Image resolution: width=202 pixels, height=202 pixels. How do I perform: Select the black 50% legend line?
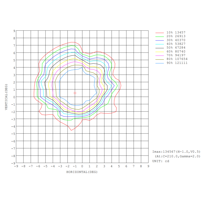(160, 48)
